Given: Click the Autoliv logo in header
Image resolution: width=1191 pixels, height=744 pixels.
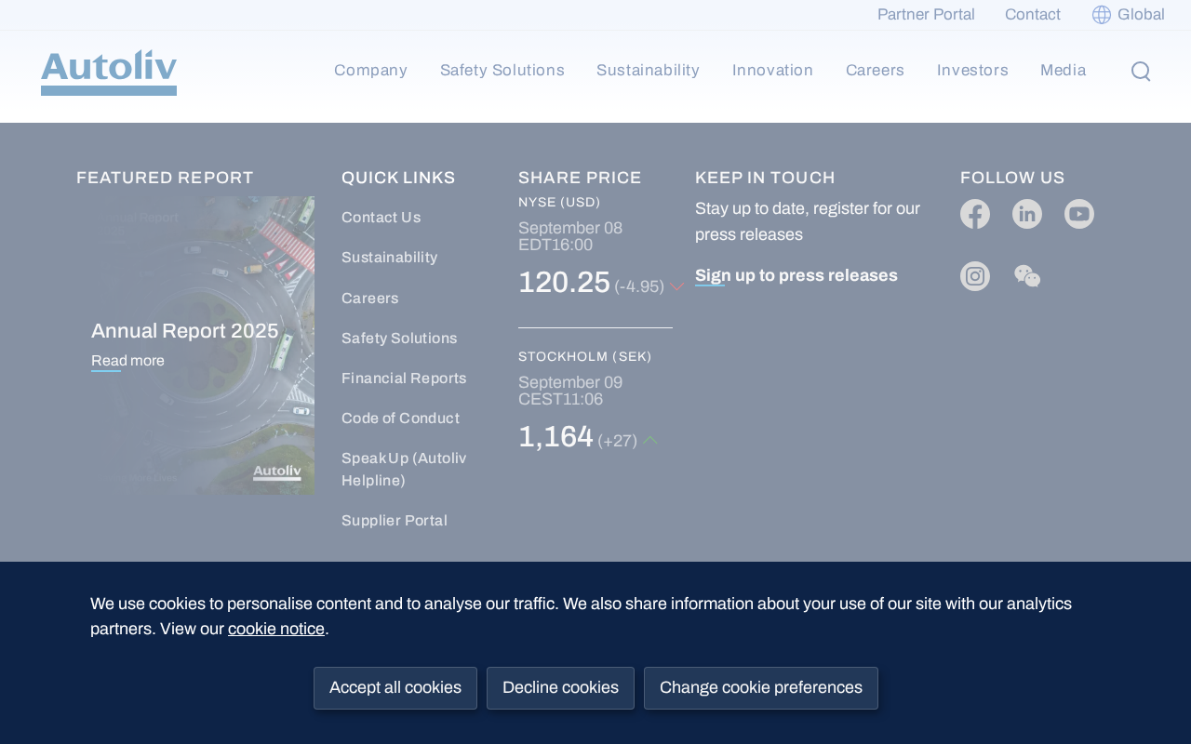Looking at the screenshot, I should pos(109,73).
